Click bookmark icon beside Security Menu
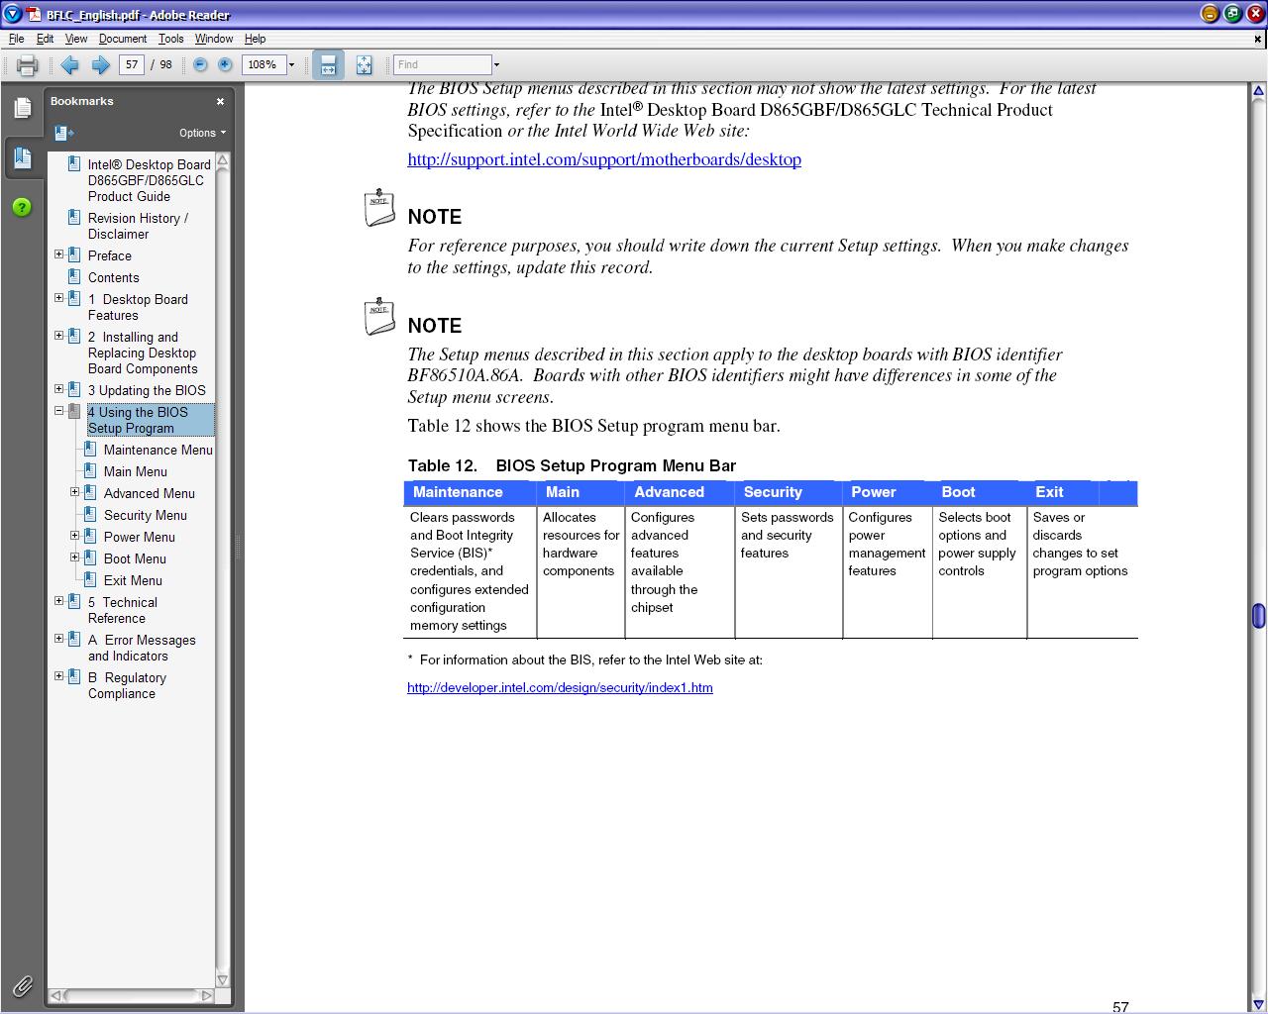Screen dimensions: 1268x1014 click(x=90, y=515)
